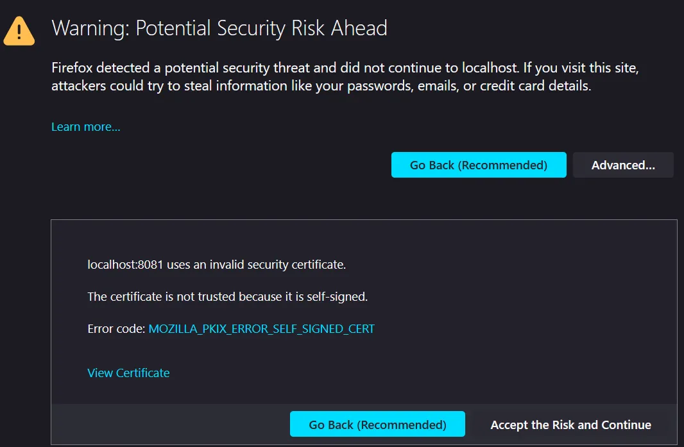This screenshot has width=684, height=447.
Task: Click "credit card details" in the warning description
Action: coord(534,86)
